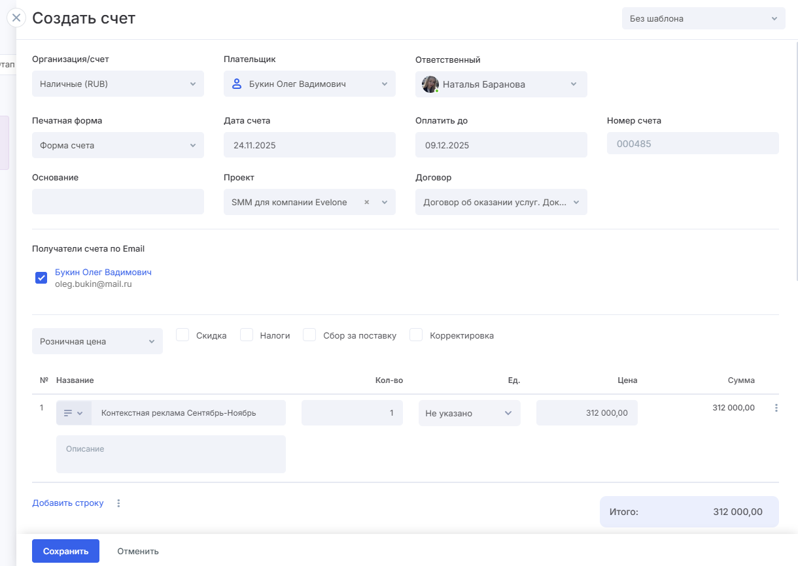Uncheck the Букин Олег Вадимович email recipient
Screen dimensions: 798x566
point(41,278)
